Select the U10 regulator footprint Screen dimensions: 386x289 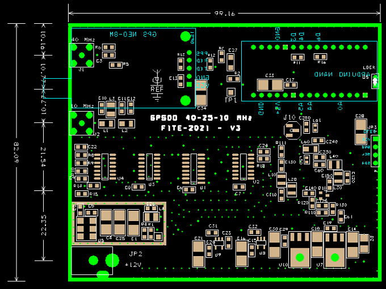[300, 249]
